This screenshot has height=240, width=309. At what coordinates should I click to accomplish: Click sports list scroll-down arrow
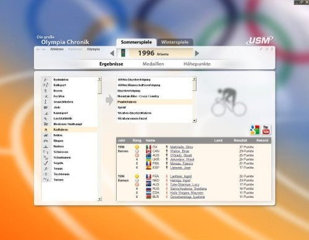click(x=99, y=199)
